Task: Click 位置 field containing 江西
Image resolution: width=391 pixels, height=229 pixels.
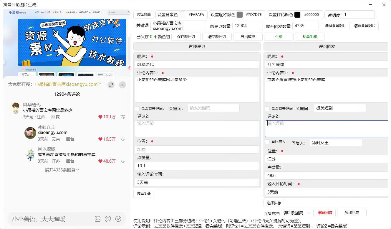Action: (x=197, y=149)
